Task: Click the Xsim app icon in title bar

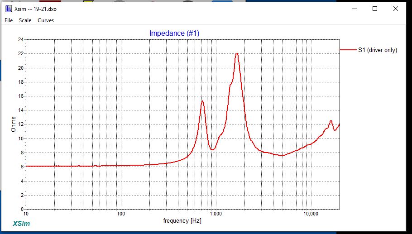Action: (x=9, y=9)
